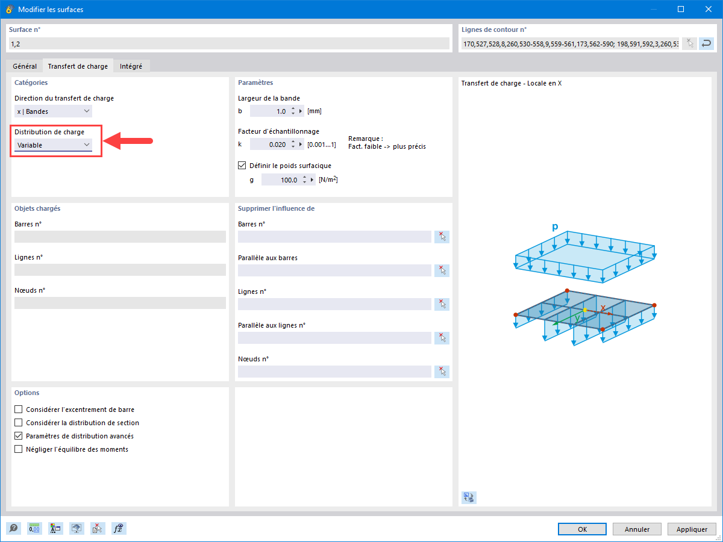Click the Parallèle aux lignes n° input field
723x542 pixels.
335,338
